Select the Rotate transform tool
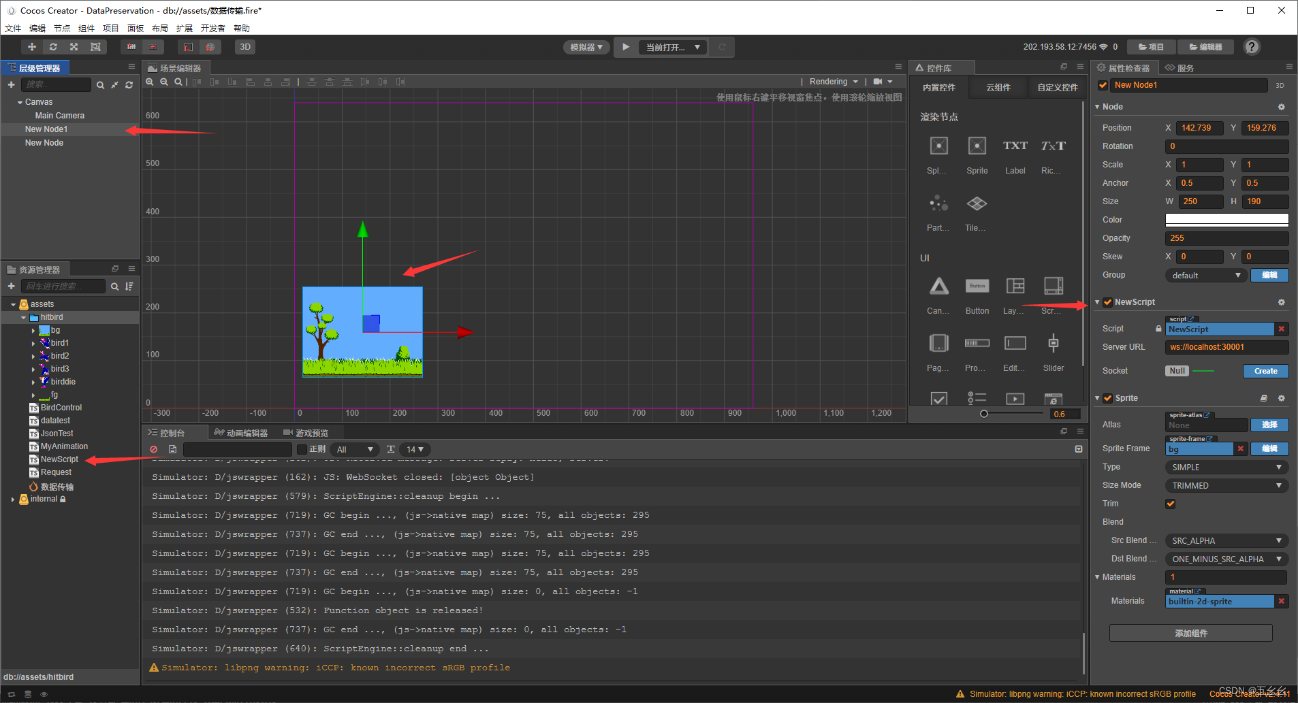 click(53, 46)
